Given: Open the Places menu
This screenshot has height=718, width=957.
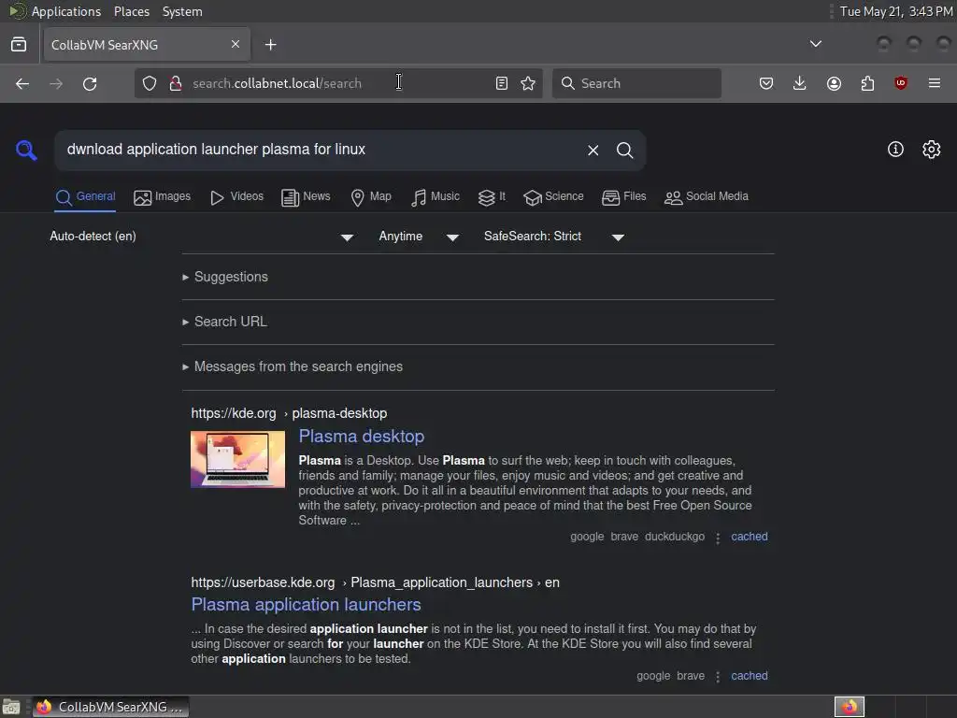Looking at the screenshot, I should pos(131,11).
